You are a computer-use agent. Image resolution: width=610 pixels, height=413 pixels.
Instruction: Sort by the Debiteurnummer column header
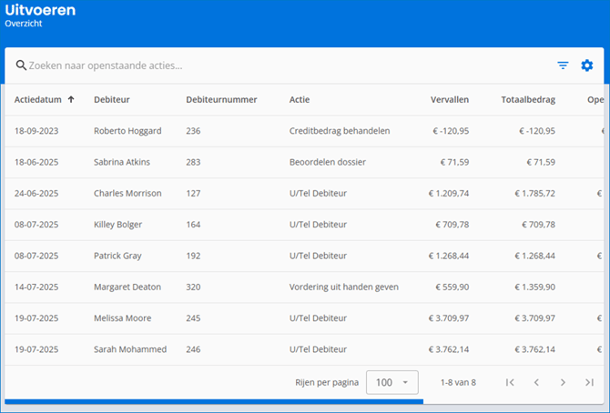pos(221,99)
